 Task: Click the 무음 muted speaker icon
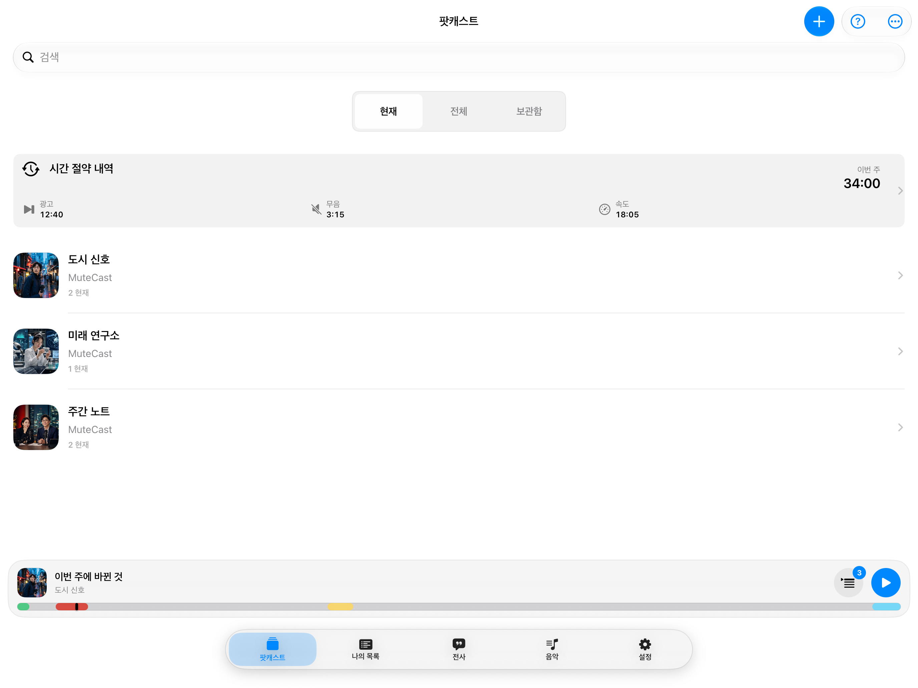pos(316,209)
